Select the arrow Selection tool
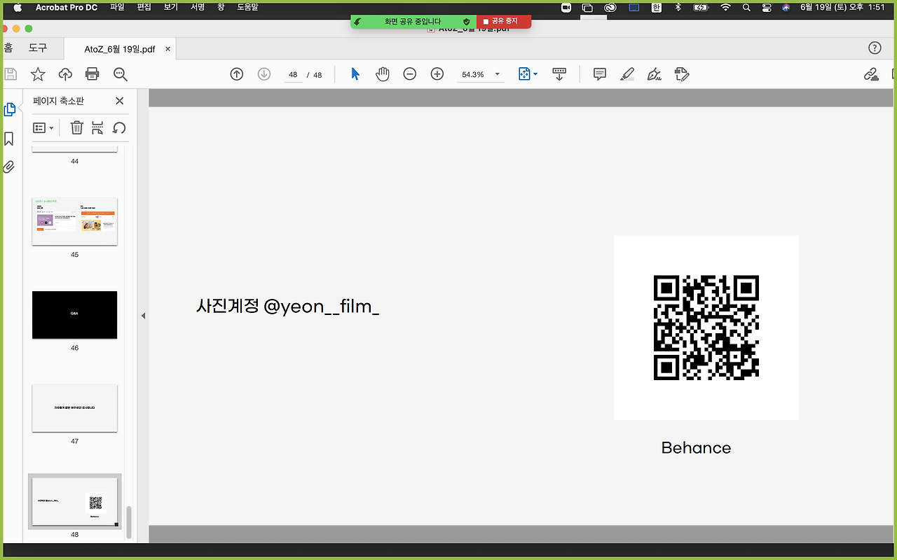The height and width of the screenshot is (560, 897). (x=355, y=74)
